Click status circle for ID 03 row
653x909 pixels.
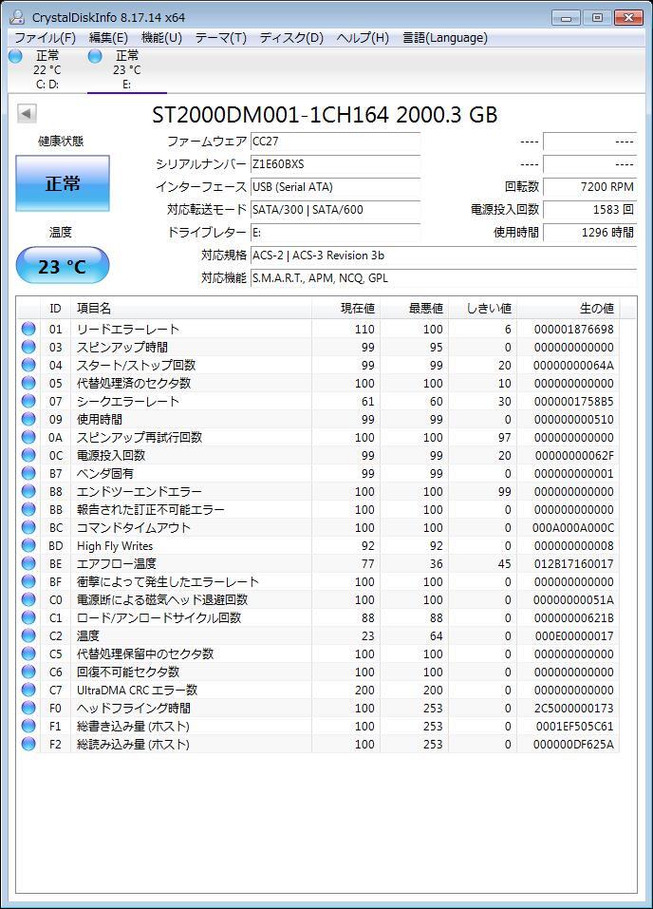pos(28,348)
